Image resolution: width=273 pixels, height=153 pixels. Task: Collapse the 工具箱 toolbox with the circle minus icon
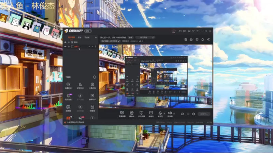point(95,77)
